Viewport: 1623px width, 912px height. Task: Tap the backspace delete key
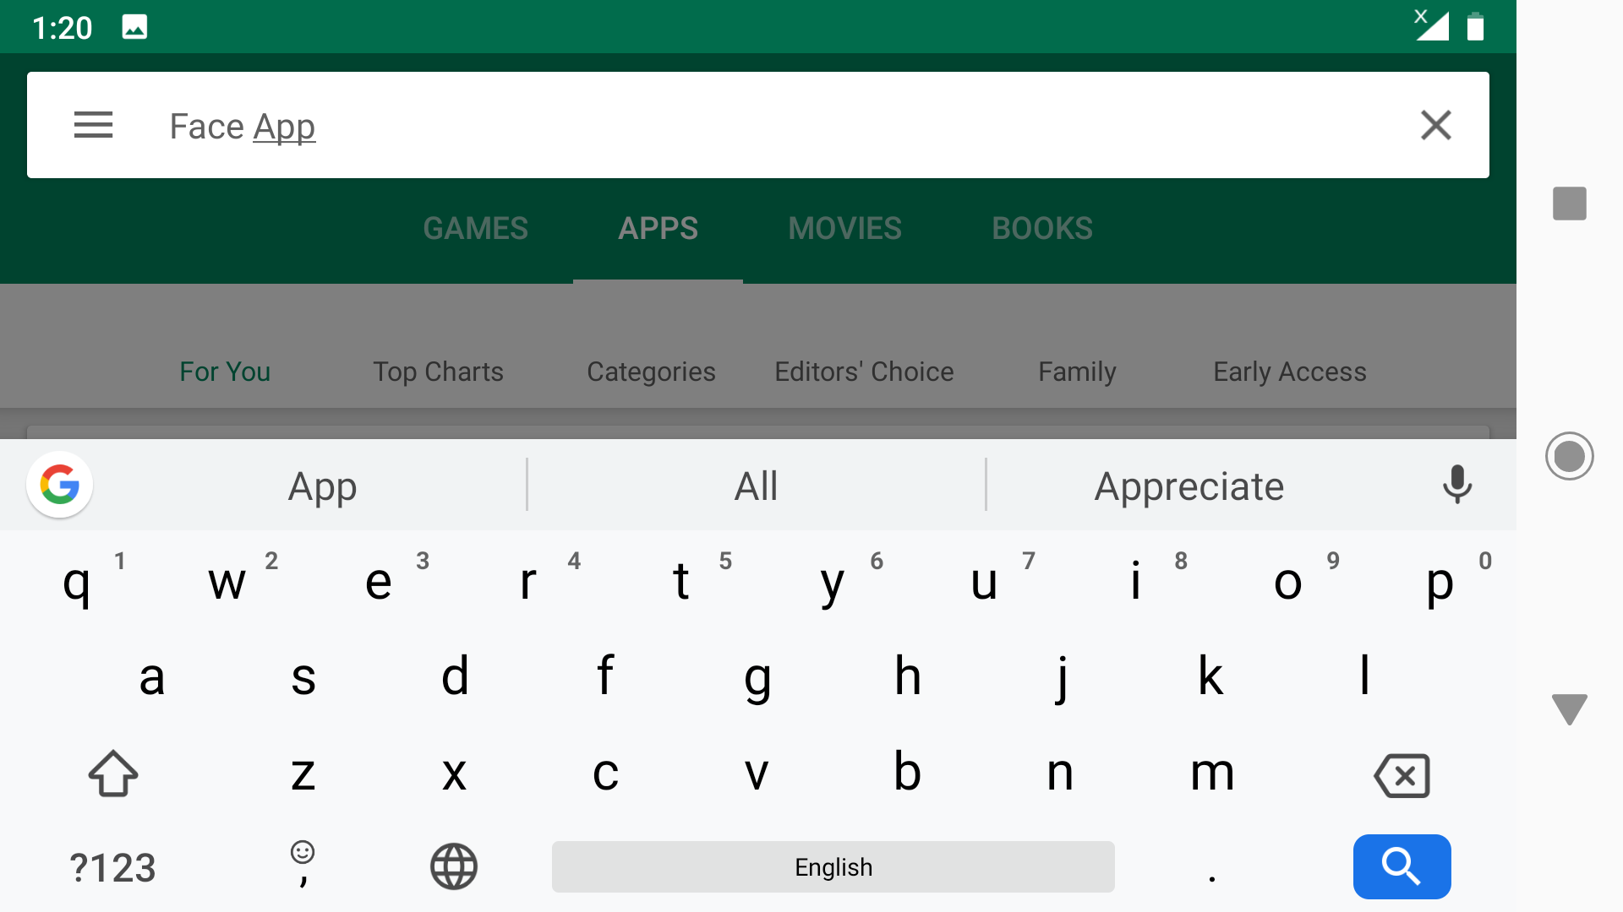pos(1402,775)
